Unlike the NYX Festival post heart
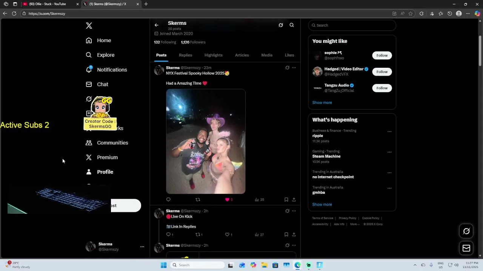Screen dimensions: 483x271 (227, 199)
